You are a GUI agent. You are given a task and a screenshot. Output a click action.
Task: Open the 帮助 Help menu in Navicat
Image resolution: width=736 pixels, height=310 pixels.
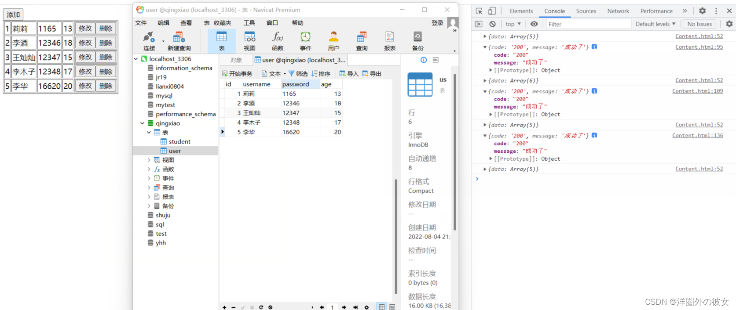[x=298, y=23]
